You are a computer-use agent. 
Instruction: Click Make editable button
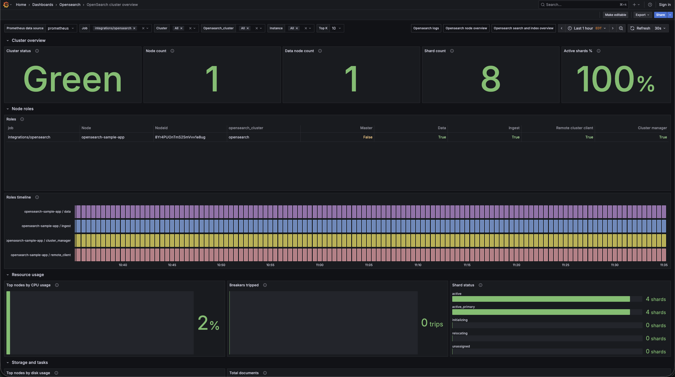tap(615, 15)
